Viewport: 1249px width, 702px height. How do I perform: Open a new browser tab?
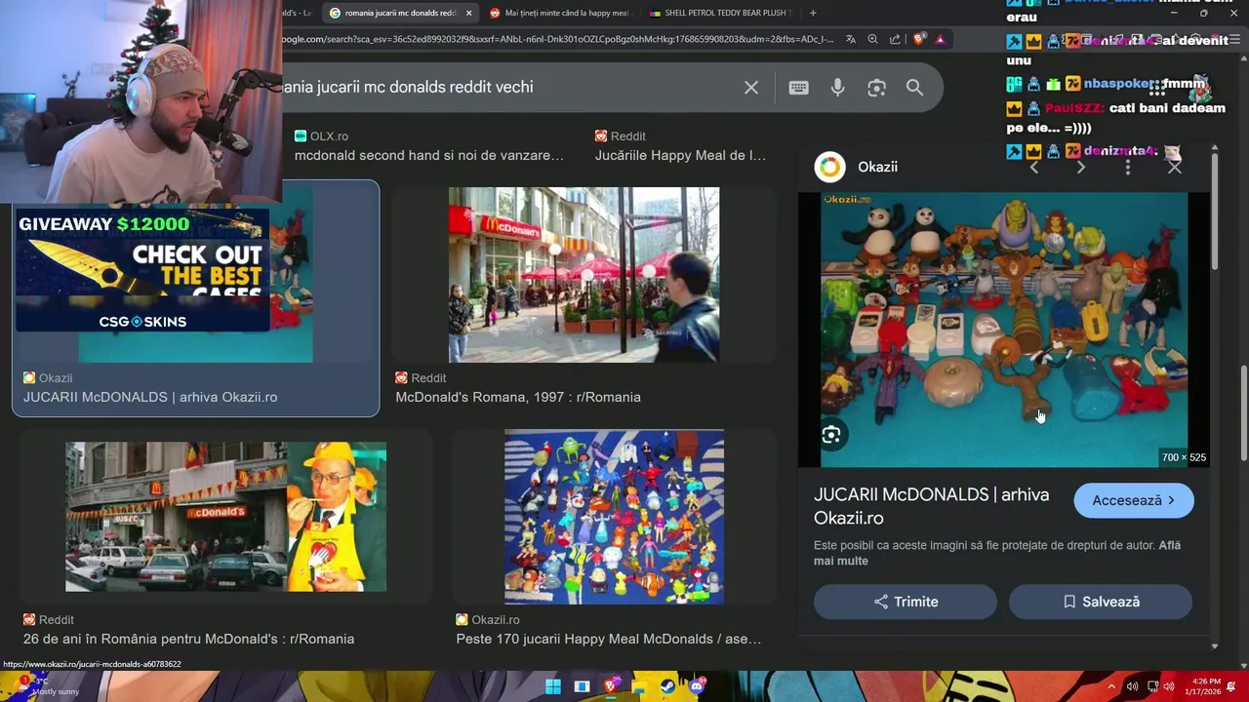coord(813,13)
